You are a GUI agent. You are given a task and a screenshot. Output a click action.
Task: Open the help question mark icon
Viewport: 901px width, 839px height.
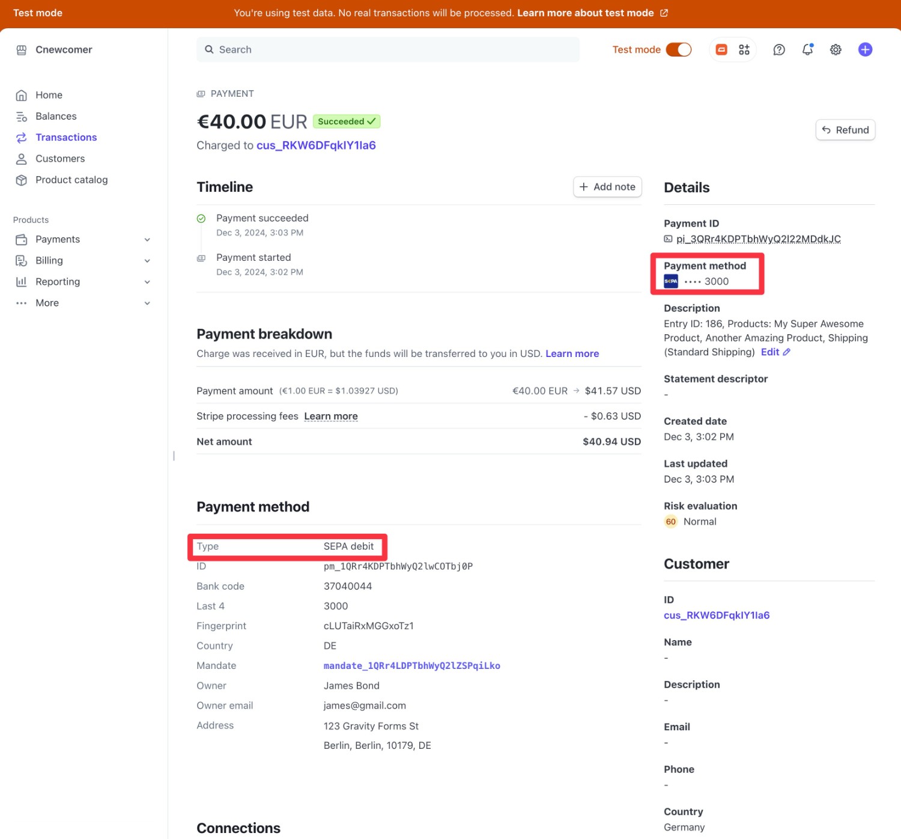(779, 50)
